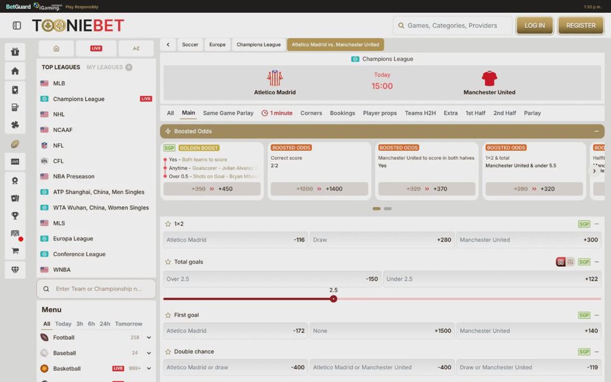Collapse the Boosted Odds section
The height and width of the screenshot is (382, 611).
(596, 131)
